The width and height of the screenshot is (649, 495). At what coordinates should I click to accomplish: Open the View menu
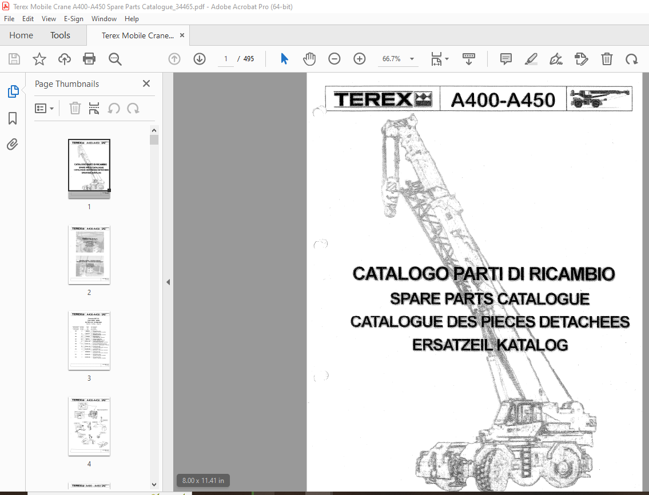[49, 19]
